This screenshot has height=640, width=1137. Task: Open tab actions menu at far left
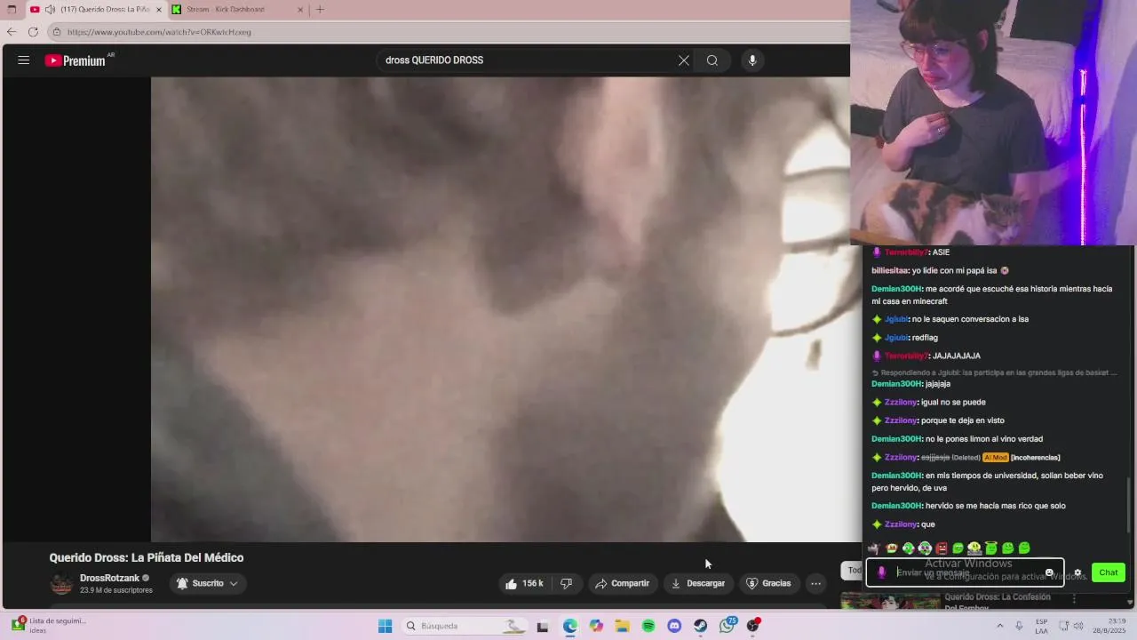pos(12,10)
